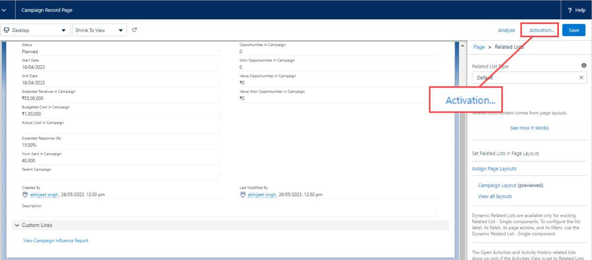The height and width of the screenshot is (260, 592).
Task: Collapse the Custom Links section
Action: pos(17,225)
